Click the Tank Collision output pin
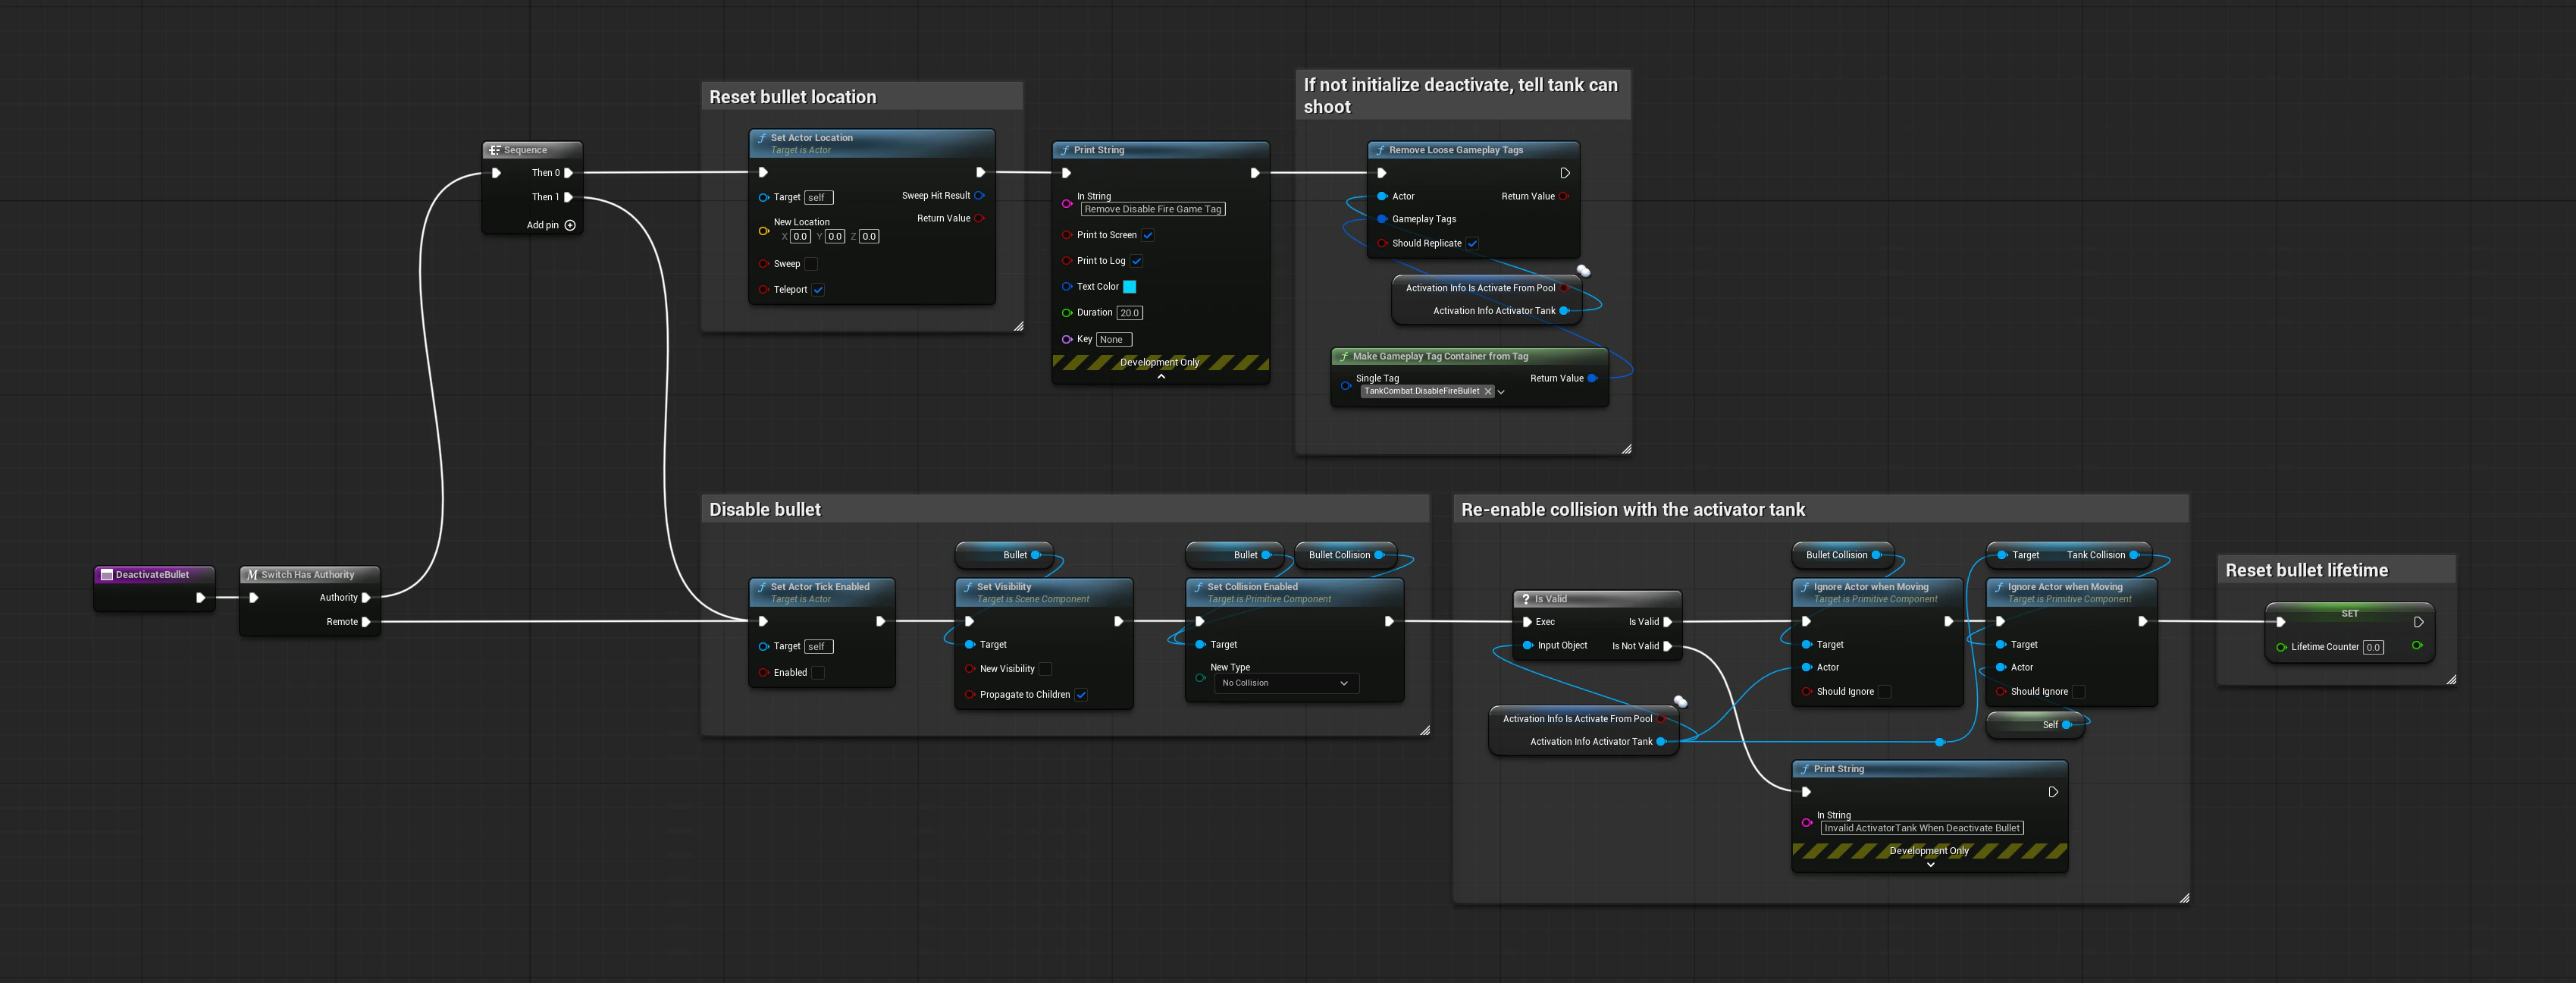 click(x=2134, y=554)
